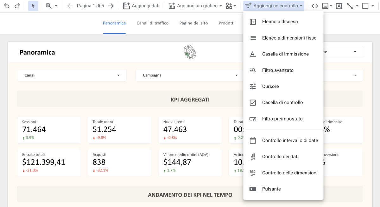The height and width of the screenshot is (207, 380).
Task: Click 'ANDAMENTO DEI KPI NEL TEMPO' header
Action: pos(190,195)
